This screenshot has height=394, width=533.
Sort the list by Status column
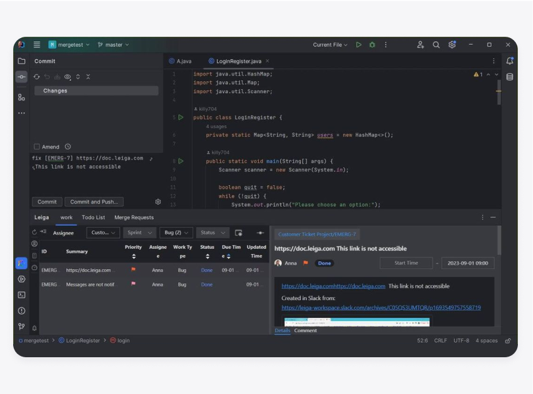coord(208,257)
